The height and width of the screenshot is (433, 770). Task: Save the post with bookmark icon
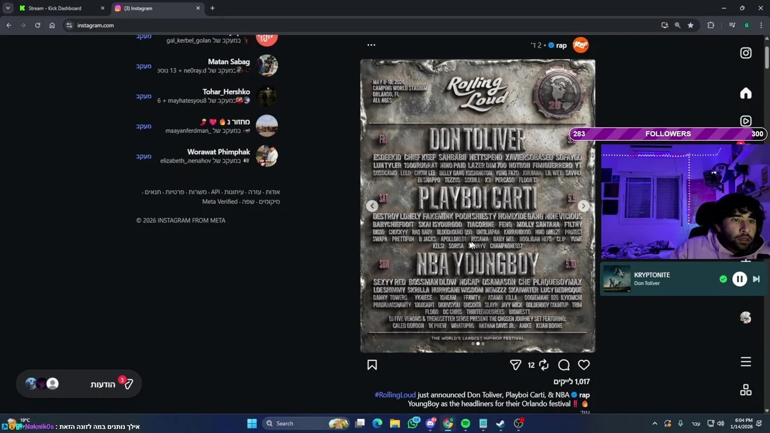372,365
